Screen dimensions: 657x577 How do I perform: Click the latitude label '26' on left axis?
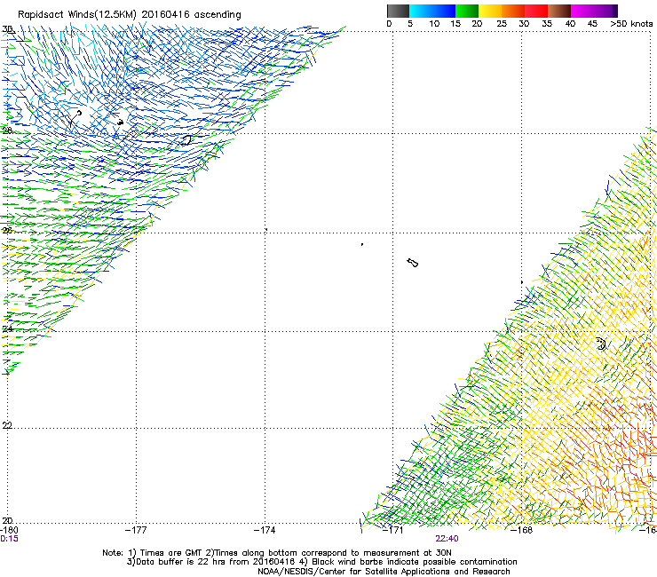pyautogui.click(x=7, y=230)
